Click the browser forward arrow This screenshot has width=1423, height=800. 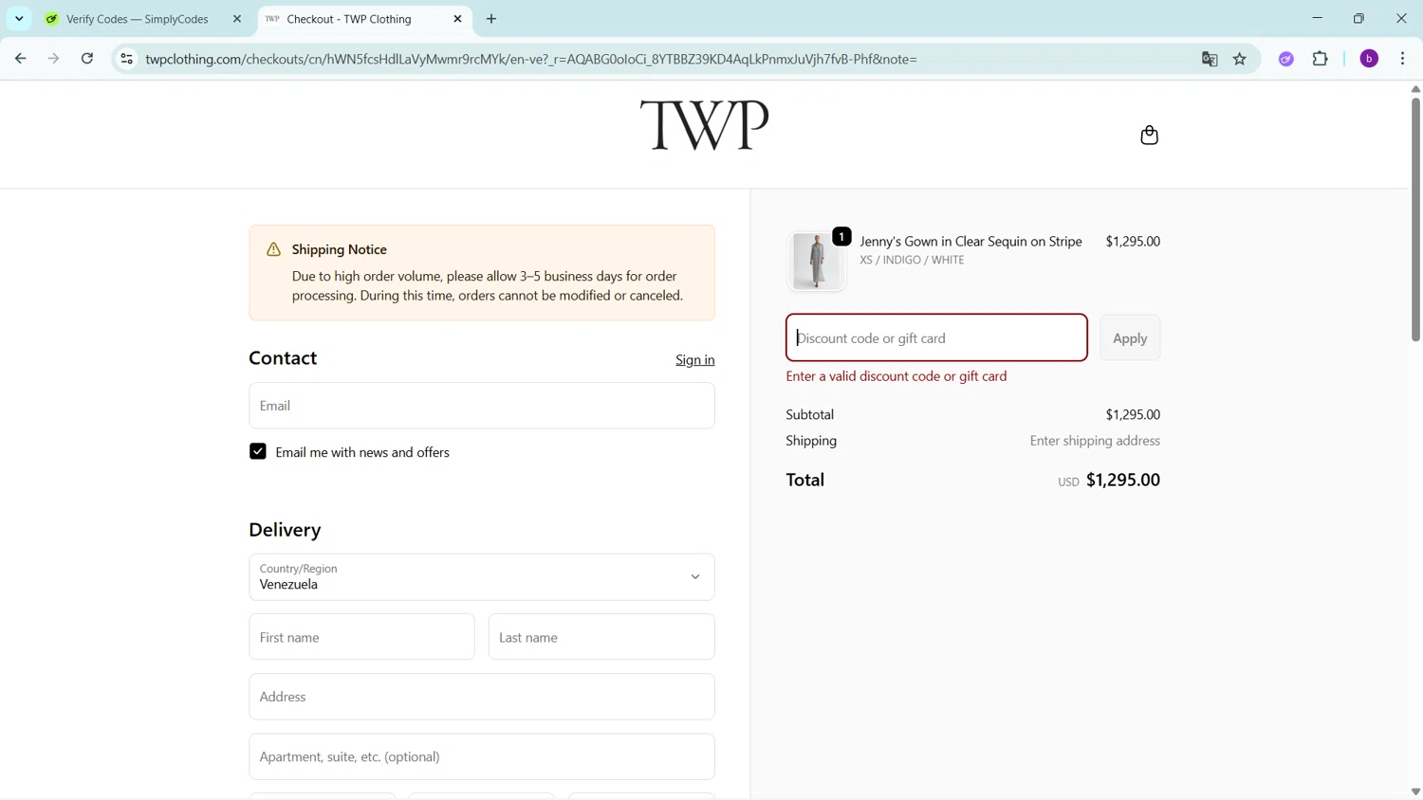[x=53, y=59]
